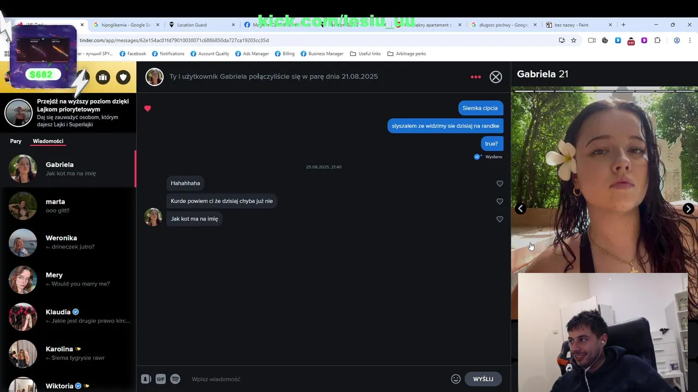Switch to hipoglikemia Google Search tab

125,25
